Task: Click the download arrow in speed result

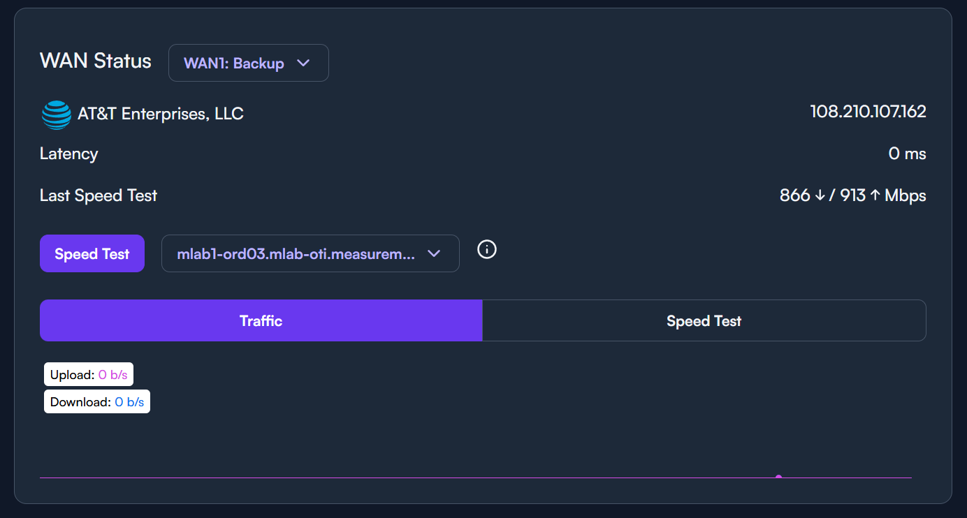Action: pos(820,195)
